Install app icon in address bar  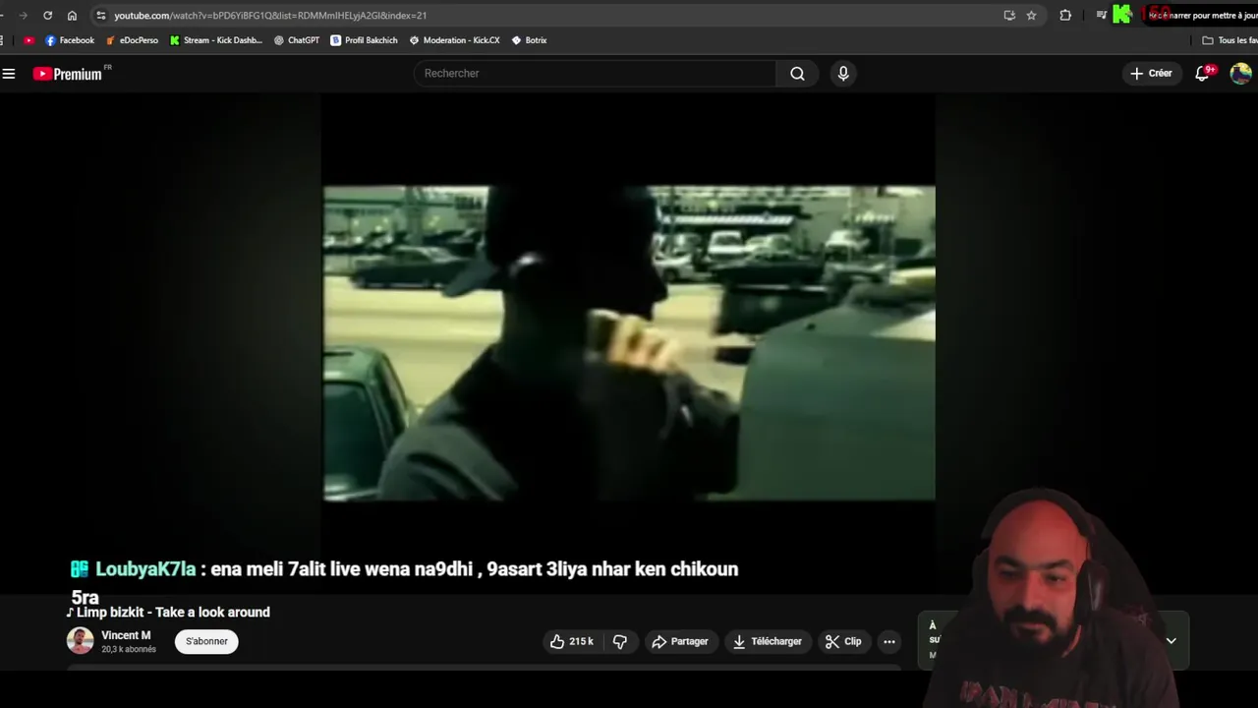[1009, 15]
